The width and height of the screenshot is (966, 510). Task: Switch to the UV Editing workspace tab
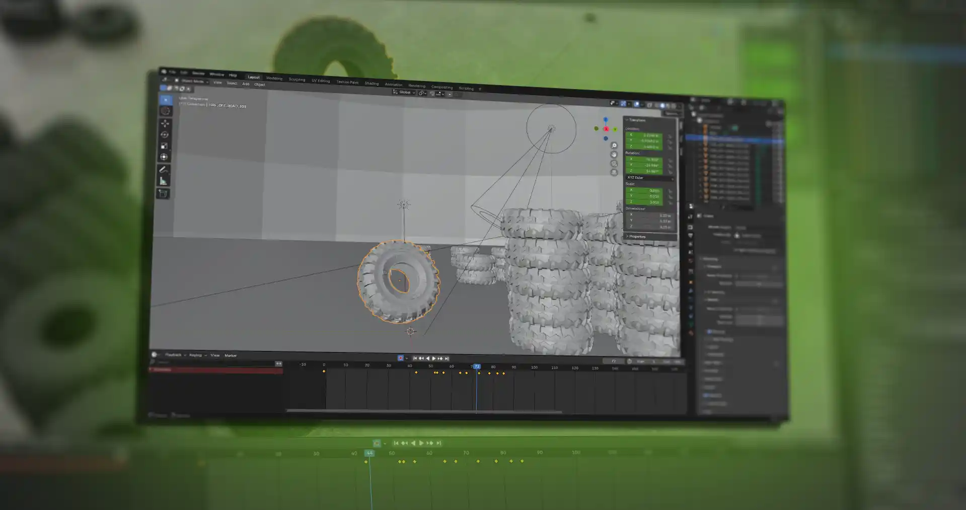pos(321,81)
